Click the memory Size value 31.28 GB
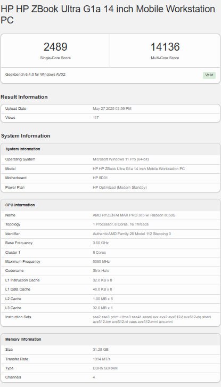The height and width of the screenshot is (387, 221). [101, 350]
